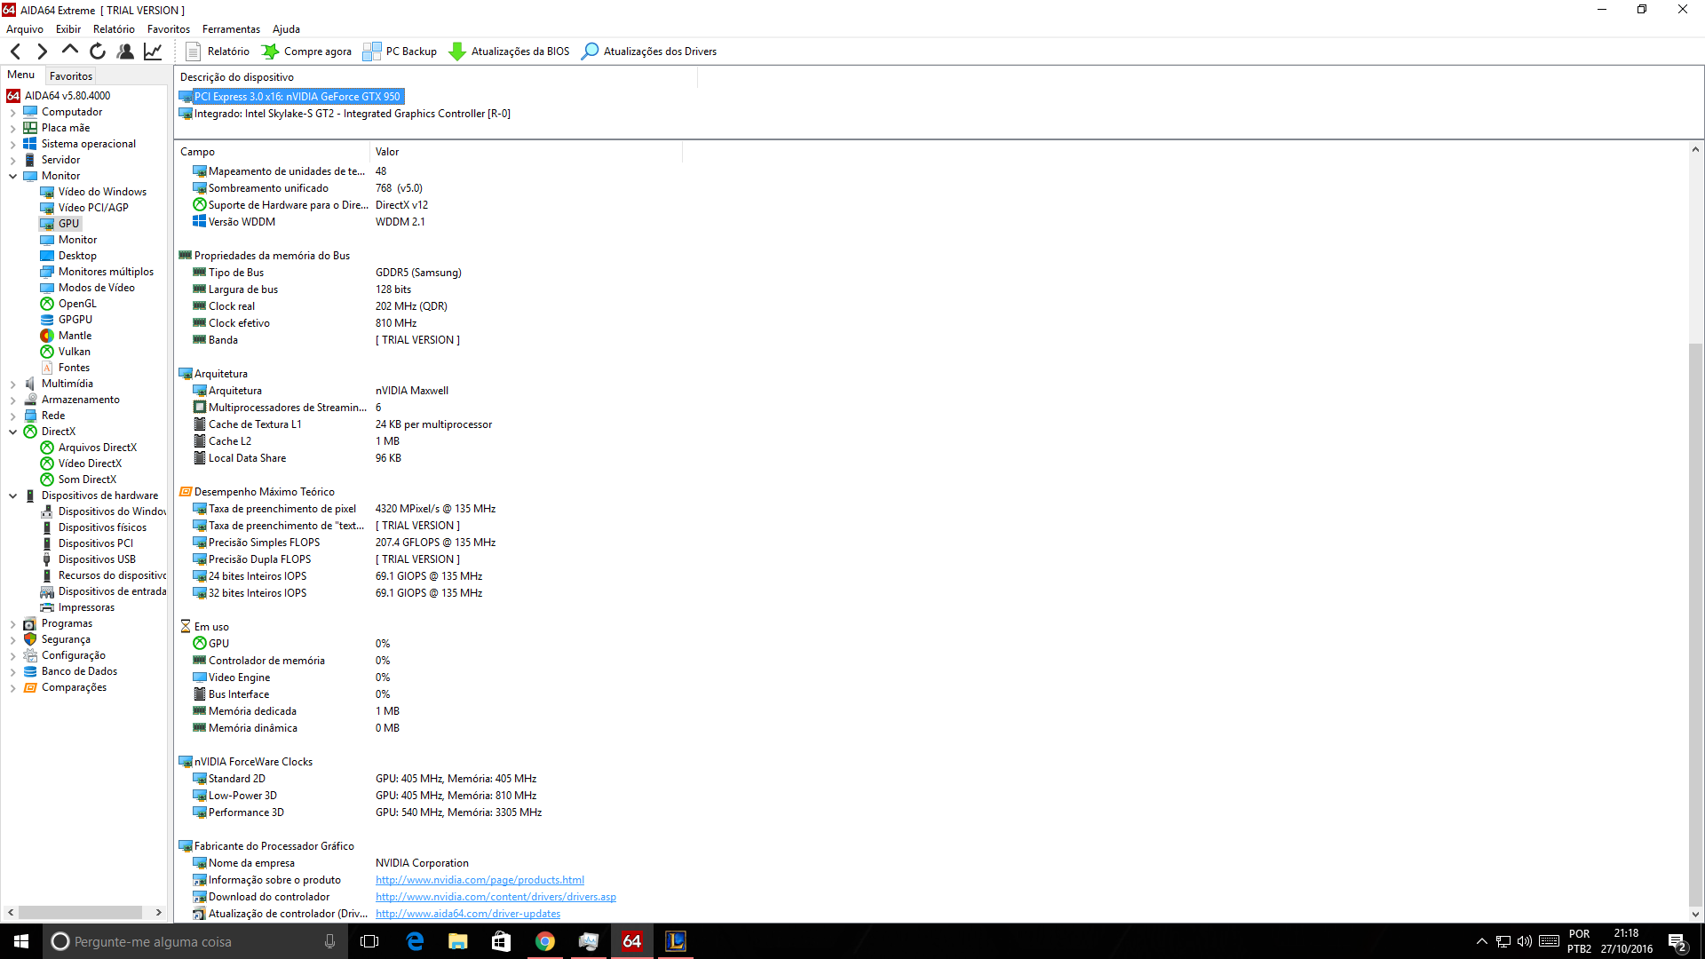Open the Ferramentas menu
This screenshot has width=1705, height=959.
coord(231,29)
